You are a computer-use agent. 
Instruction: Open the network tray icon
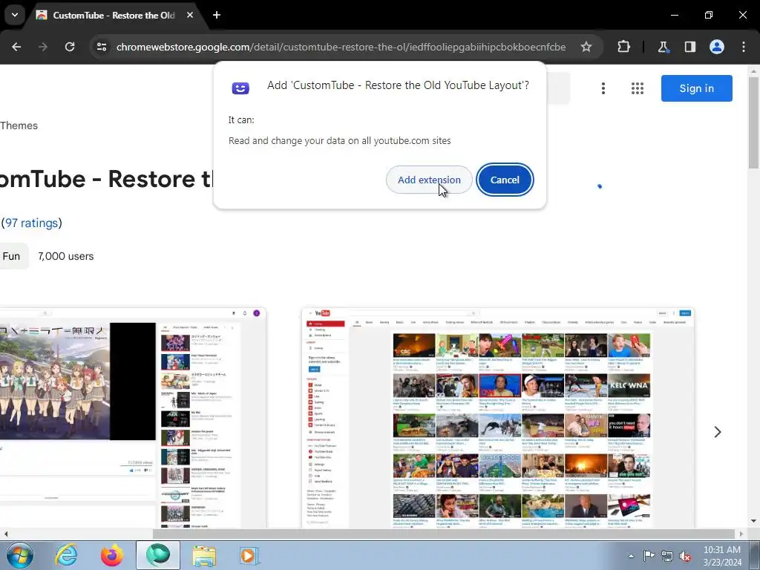667,556
